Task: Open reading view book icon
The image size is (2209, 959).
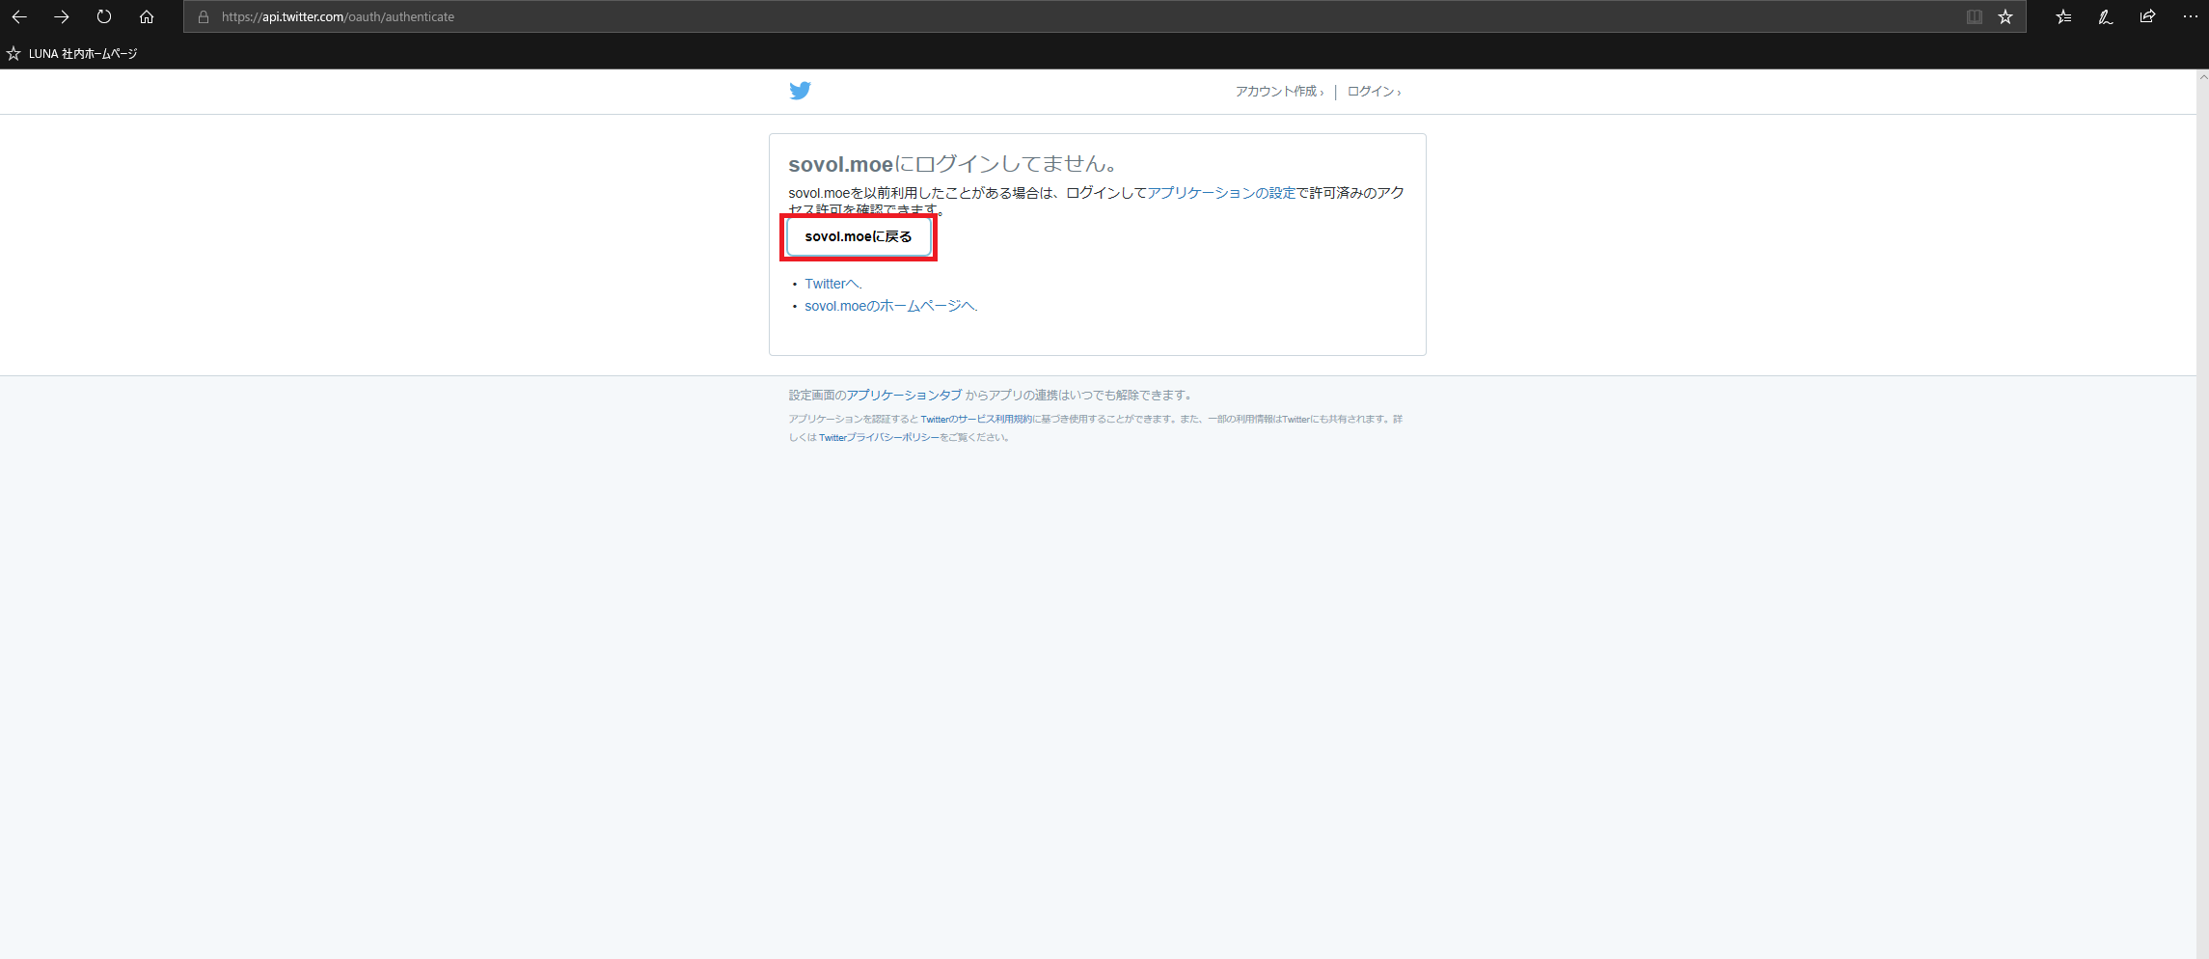Action: pos(1975,16)
